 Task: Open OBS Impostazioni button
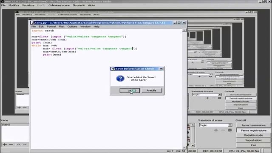[x=253, y=140]
